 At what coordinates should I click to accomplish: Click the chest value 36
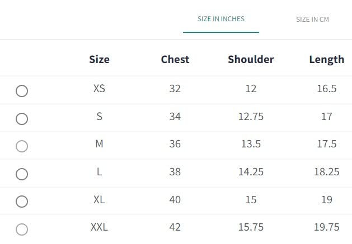pyautogui.click(x=175, y=143)
